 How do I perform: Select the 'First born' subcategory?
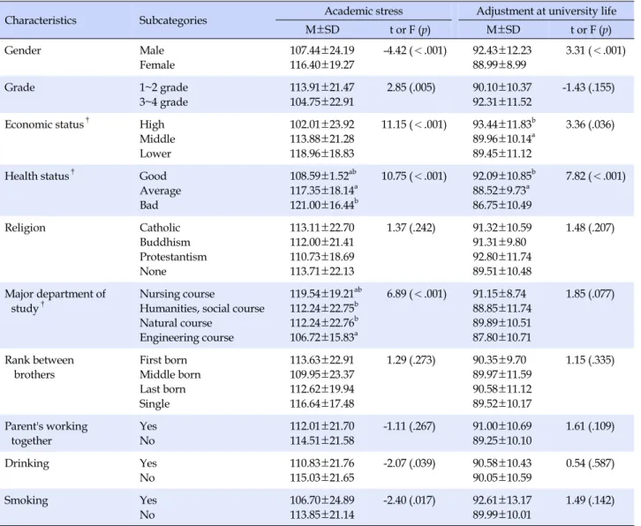click(163, 360)
